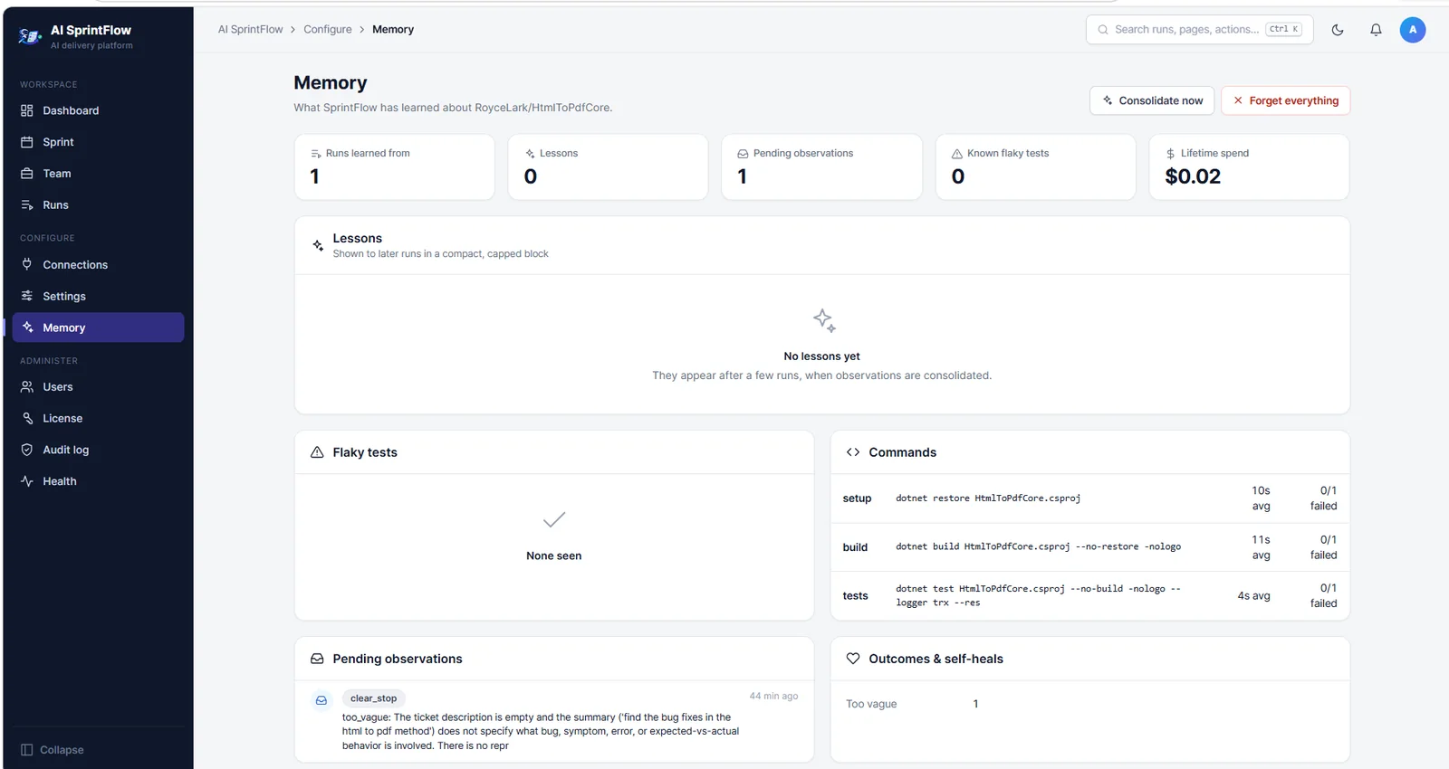Screen dimensions: 1449x769
Task: Select the clear_stop observation tag
Action: [374, 698]
